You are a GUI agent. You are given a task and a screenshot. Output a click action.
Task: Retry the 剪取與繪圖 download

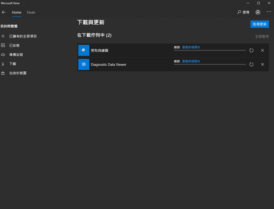251,50
